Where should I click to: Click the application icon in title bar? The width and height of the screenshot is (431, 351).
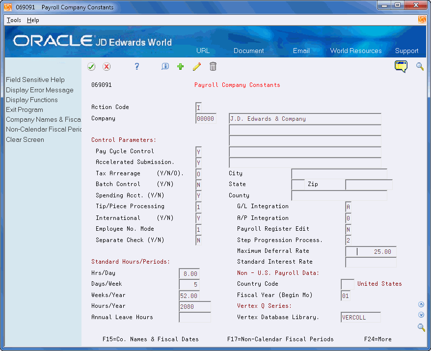(x=8, y=7)
